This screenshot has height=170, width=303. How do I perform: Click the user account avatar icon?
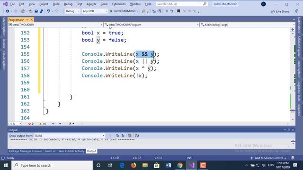[x=263, y=4]
